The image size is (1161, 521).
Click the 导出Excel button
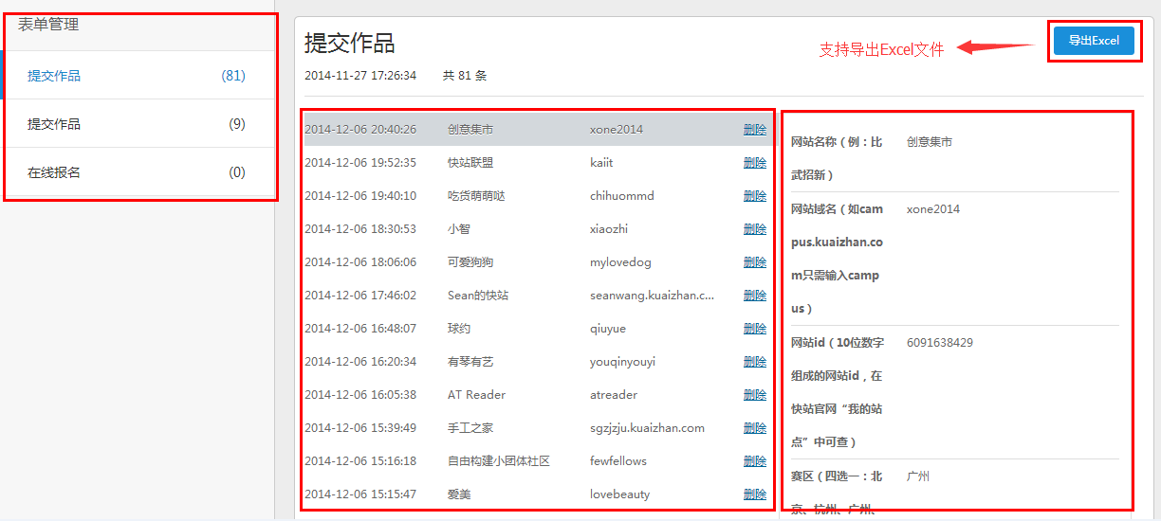(1093, 41)
